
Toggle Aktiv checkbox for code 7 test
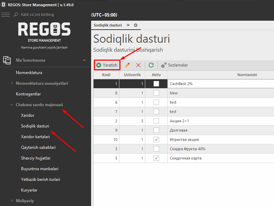tap(156, 112)
